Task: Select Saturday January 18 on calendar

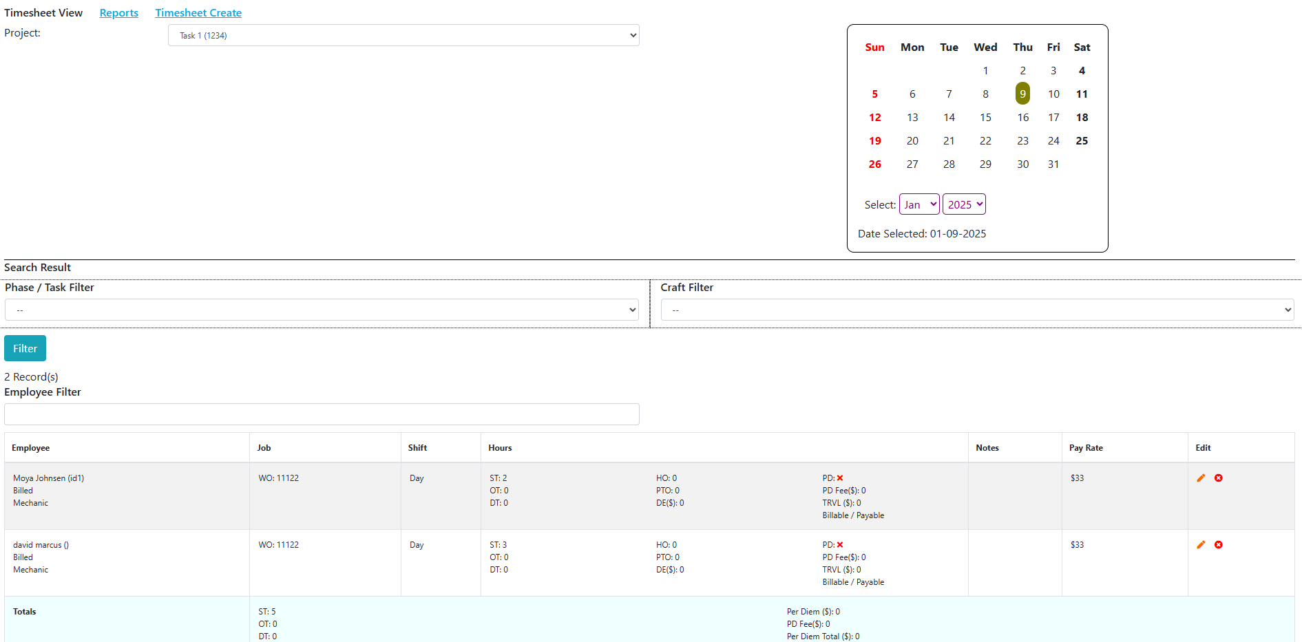Action: pyautogui.click(x=1082, y=118)
